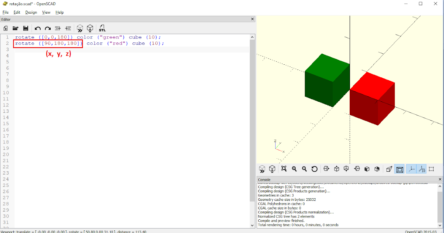Open the Design menu
This screenshot has width=444, height=233.
tap(31, 12)
